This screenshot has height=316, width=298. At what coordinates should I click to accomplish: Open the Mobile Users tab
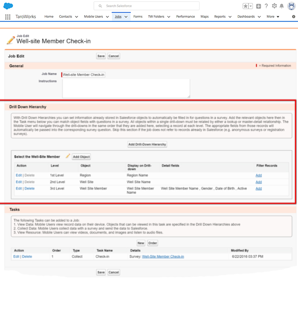(x=93, y=16)
